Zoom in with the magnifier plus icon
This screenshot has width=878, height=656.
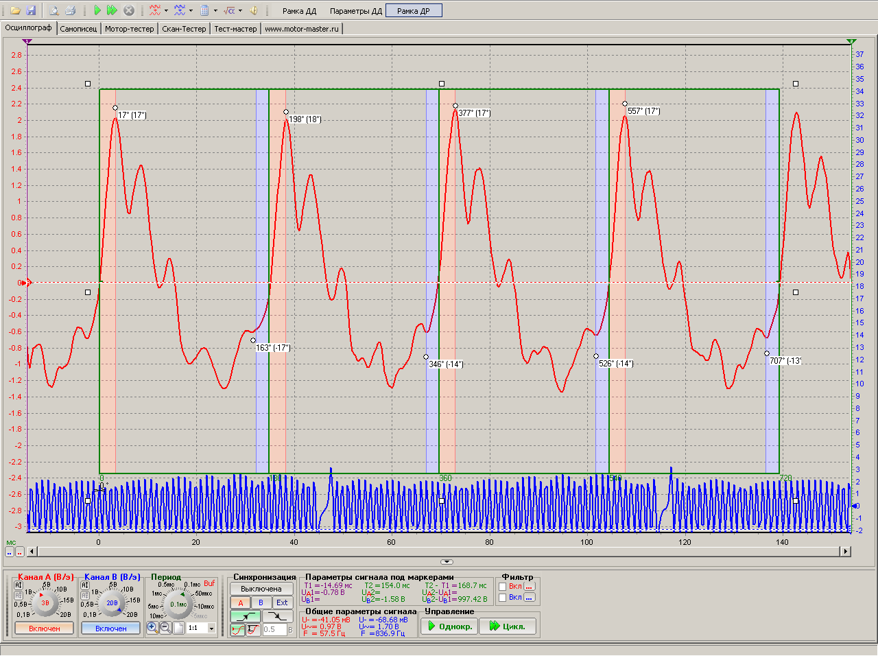point(152,627)
